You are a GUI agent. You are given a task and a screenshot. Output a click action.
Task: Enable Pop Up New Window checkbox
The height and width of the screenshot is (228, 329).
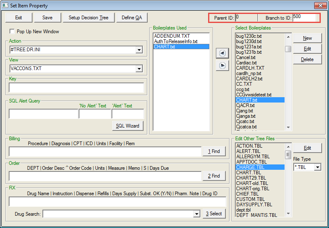(12, 32)
